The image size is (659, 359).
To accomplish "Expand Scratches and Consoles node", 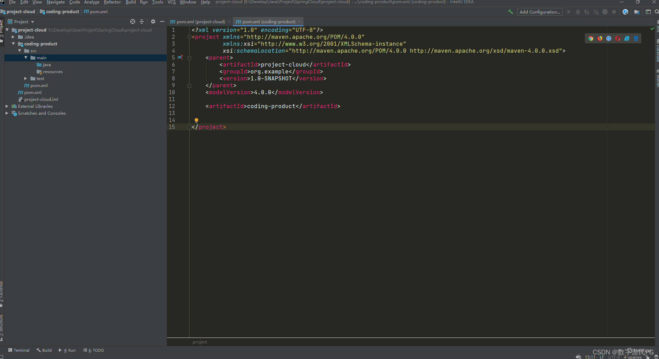I will [7, 113].
